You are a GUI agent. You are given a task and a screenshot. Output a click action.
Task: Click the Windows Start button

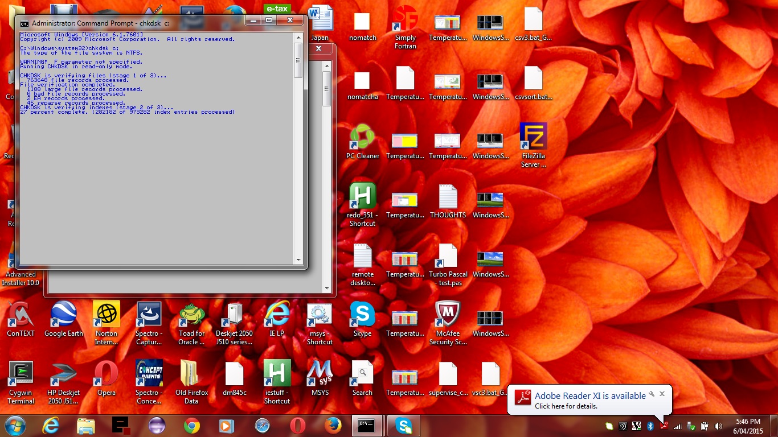tap(14, 425)
